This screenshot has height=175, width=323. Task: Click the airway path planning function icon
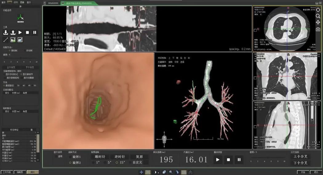pyautogui.click(x=20, y=18)
